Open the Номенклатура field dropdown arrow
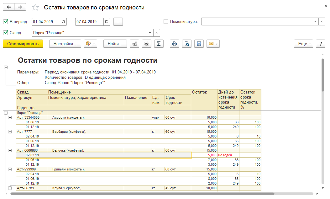Screen dimensions: 330x199 coord(315,22)
